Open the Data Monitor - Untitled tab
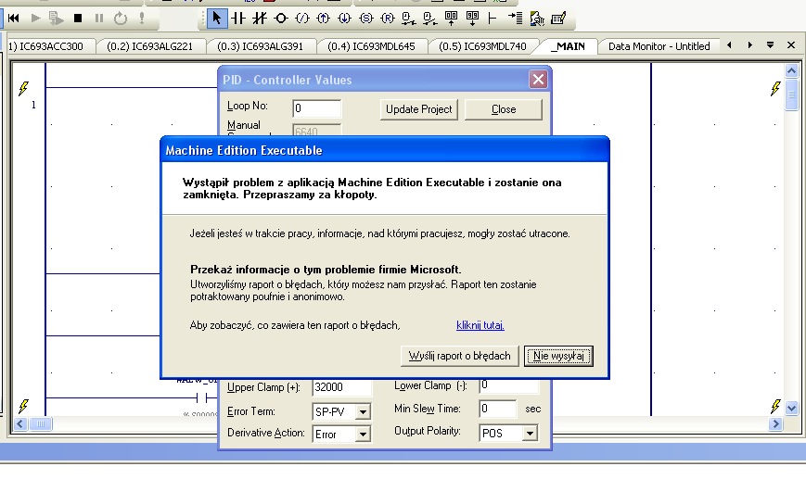The image size is (806, 479). pos(659,46)
